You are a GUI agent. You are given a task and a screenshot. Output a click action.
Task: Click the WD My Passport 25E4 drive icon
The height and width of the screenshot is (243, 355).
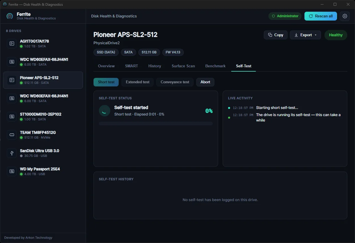(x=12, y=171)
